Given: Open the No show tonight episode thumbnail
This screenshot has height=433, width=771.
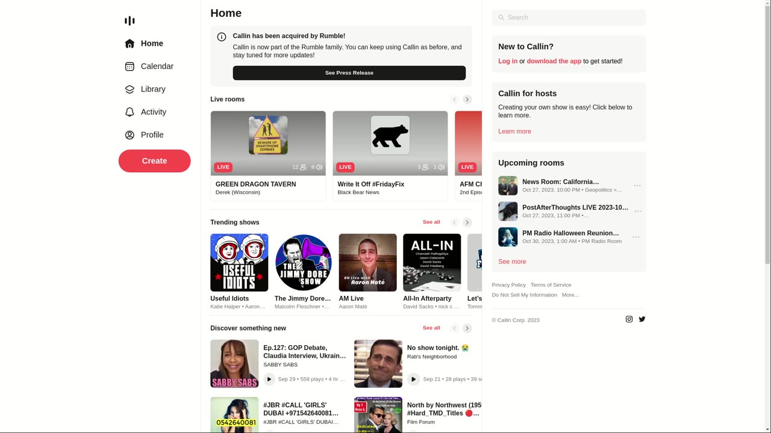Looking at the screenshot, I should click(378, 364).
